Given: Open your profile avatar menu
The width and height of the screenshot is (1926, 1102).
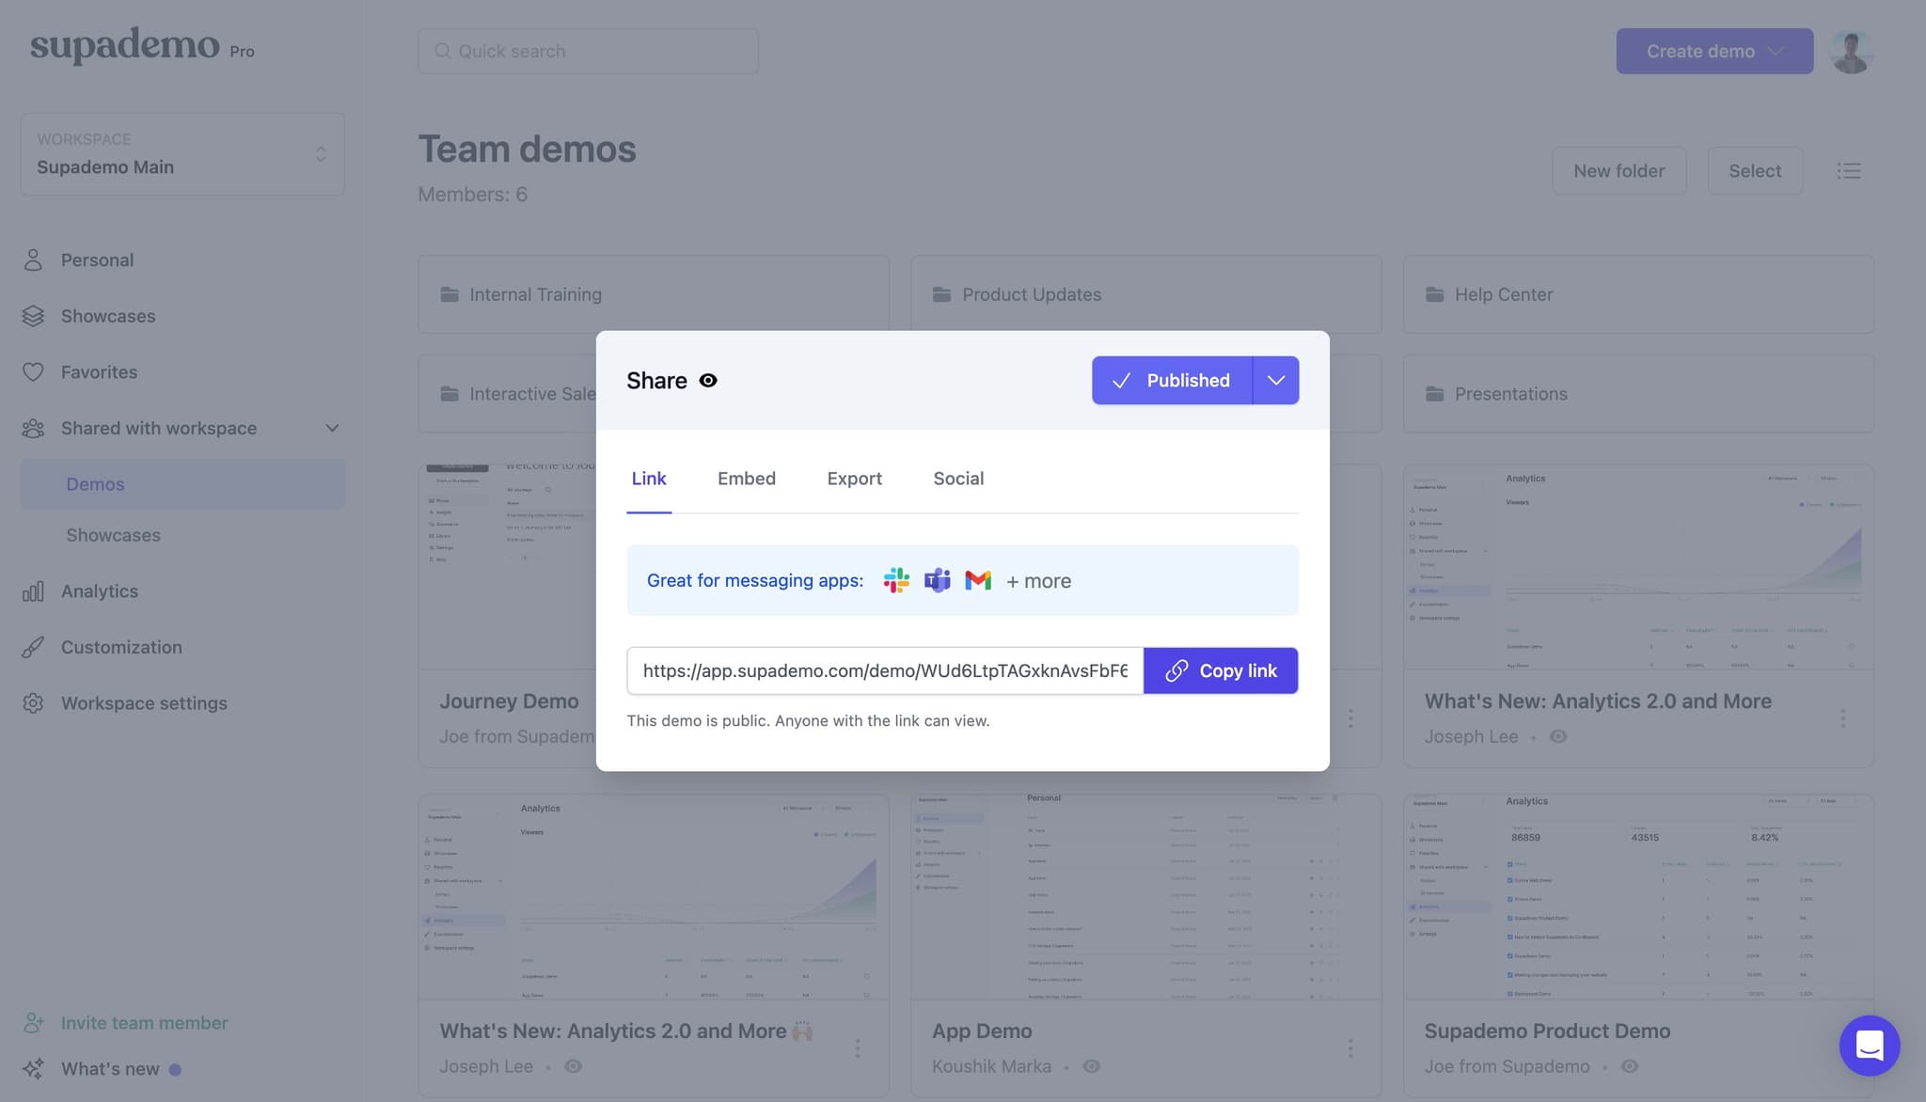Looking at the screenshot, I should point(1850,51).
